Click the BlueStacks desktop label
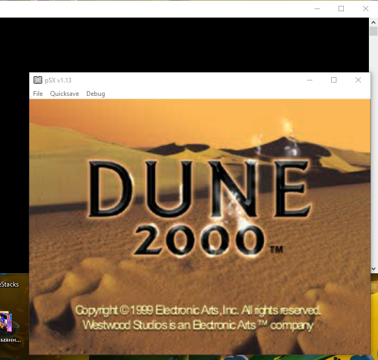Image resolution: width=378 pixels, height=360 pixels. (9, 284)
